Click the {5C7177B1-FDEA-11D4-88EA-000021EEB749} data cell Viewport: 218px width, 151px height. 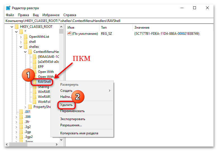point(167,34)
